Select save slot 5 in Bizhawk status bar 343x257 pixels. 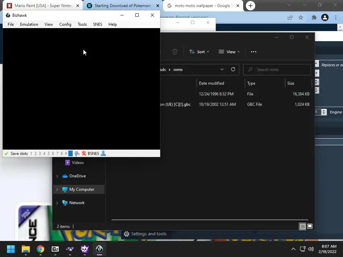[x=49, y=153]
